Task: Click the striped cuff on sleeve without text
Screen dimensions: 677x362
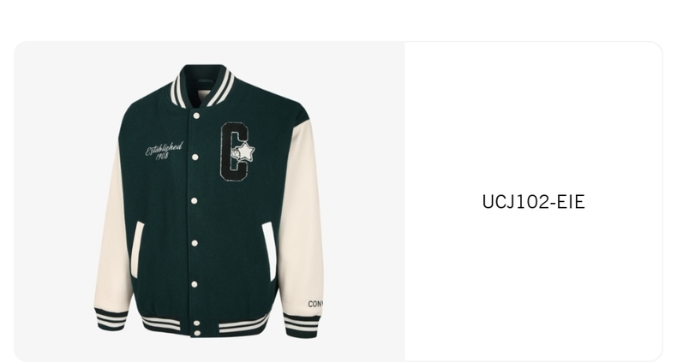Action: point(111,319)
